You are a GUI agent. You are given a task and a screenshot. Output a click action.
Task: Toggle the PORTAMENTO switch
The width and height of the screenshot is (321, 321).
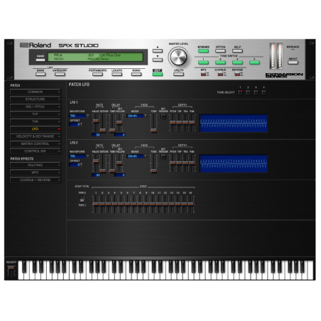coord(97,74)
